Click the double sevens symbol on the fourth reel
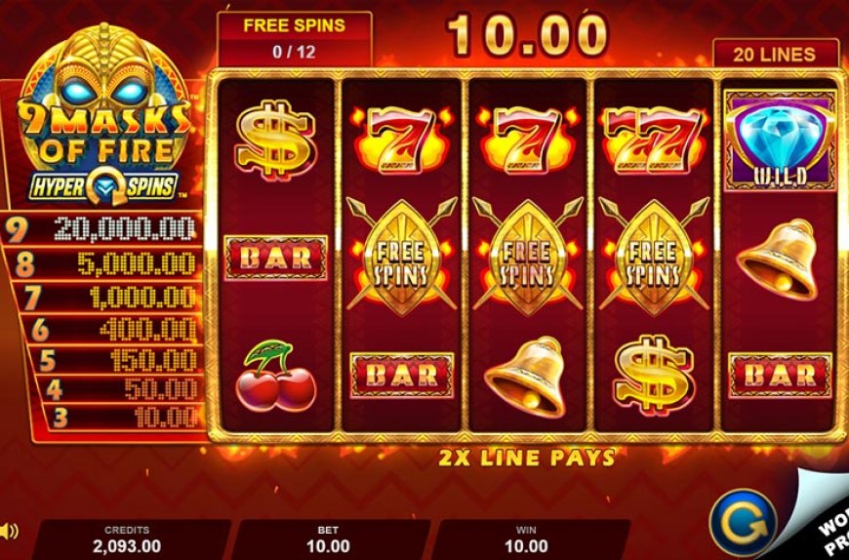Viewport: 849px width, 560px height. tap(654, 140)
